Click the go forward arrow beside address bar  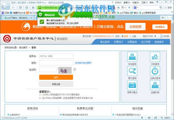pos(129,8)
